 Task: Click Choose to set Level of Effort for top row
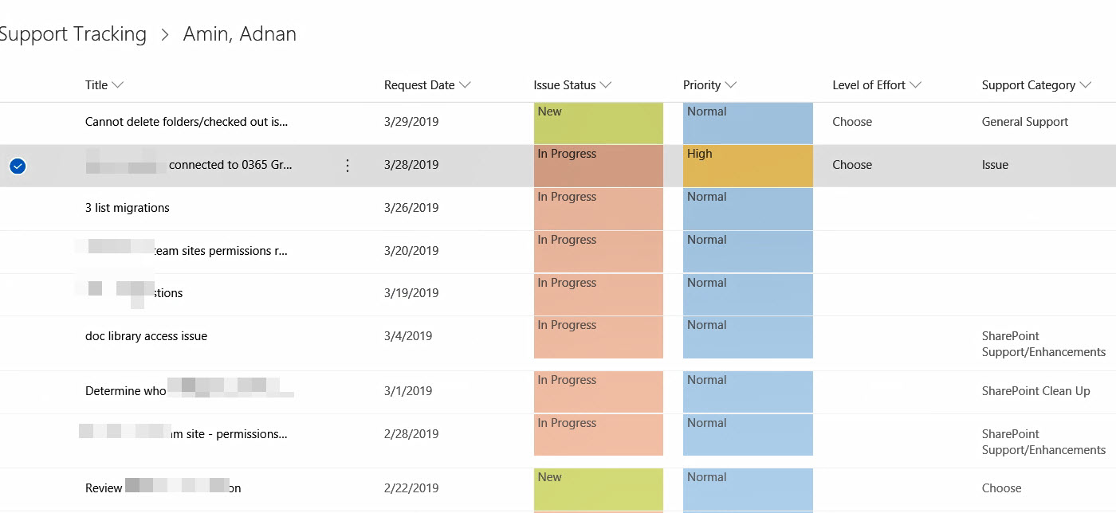click(x=852, y=121)
